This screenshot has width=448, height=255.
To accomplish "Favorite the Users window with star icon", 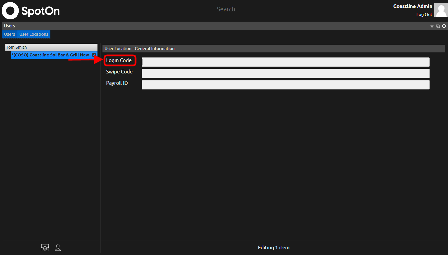I will point(432,26).
